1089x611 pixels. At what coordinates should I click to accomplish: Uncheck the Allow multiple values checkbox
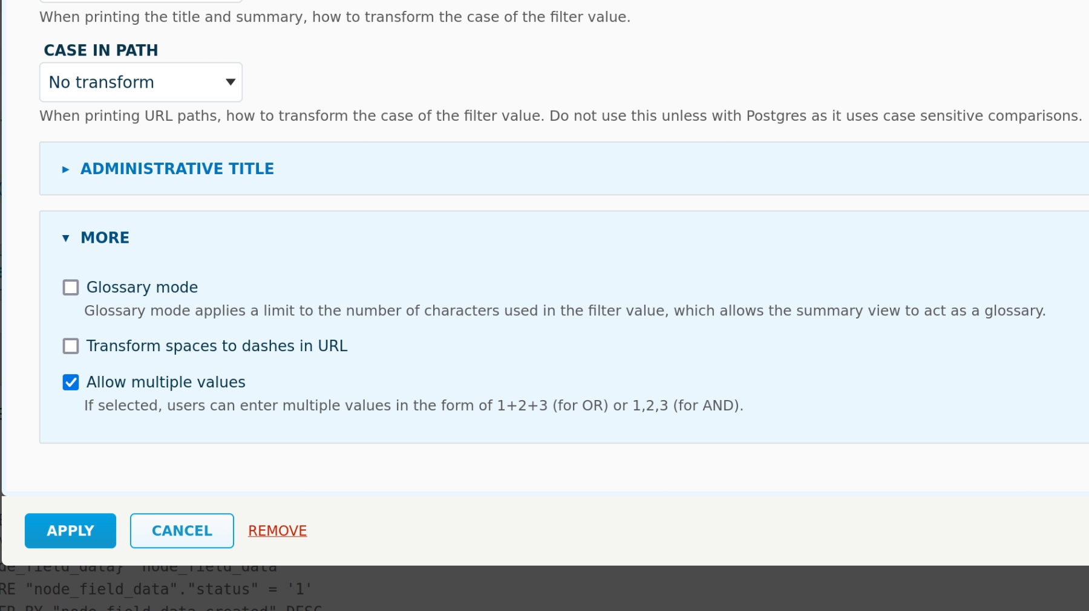pos(71,383)
